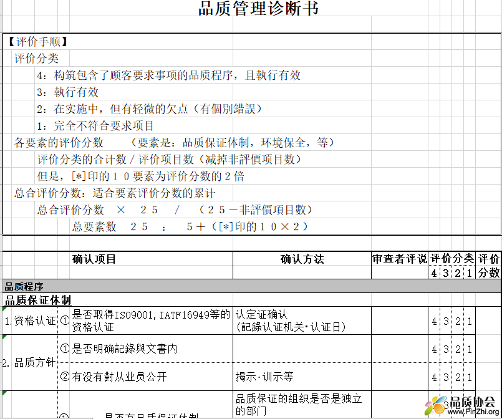Select score 4 in the 是否明確記錄與文書內 row

tap(434, 349)
